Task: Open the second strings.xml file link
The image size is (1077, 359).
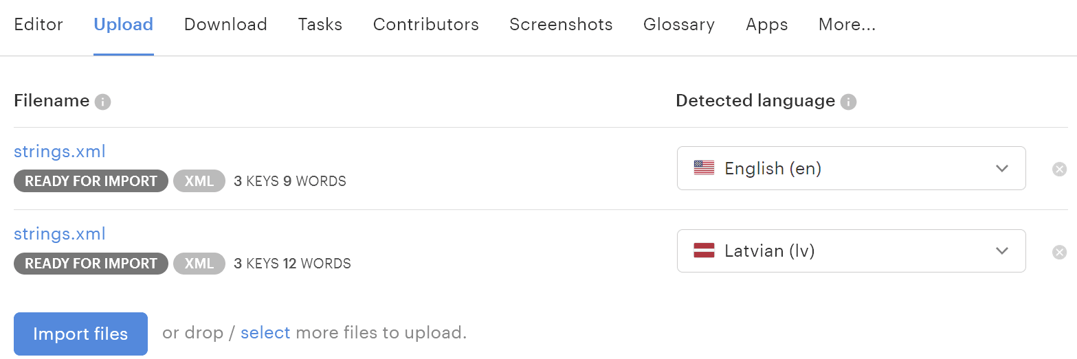Action: tap(60, 234)
